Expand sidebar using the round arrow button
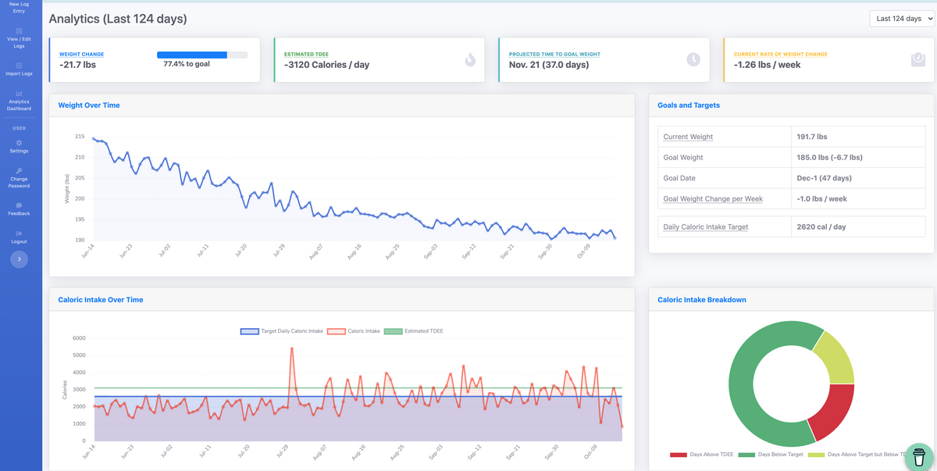Image resolution: width=937 pixels, height=471 pixels. pos(19,259)
